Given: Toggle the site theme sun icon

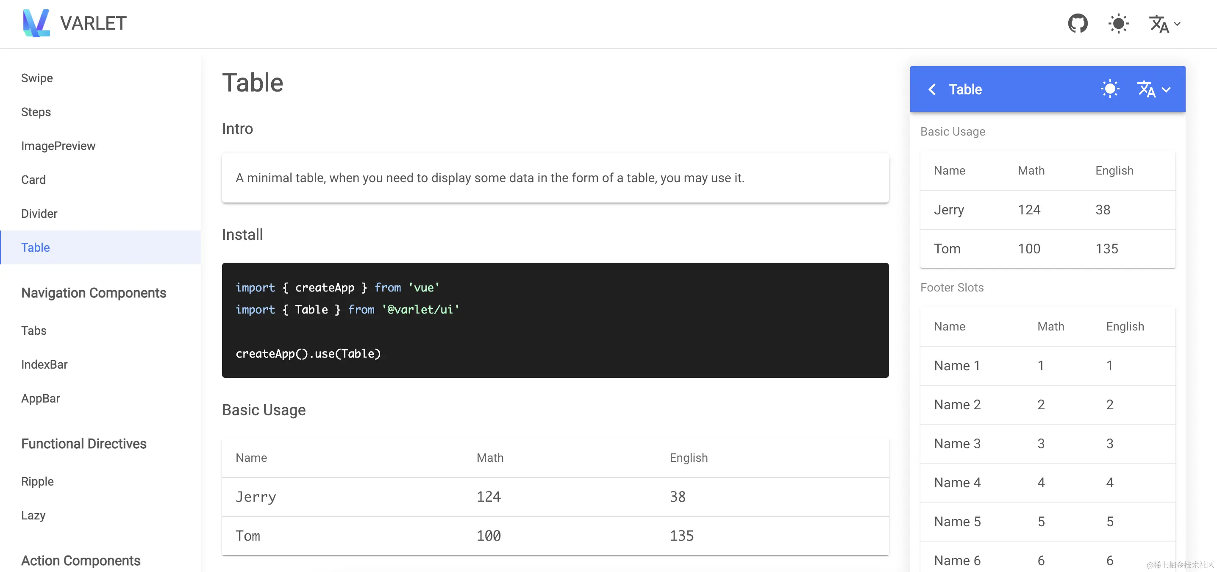Looking at the screenshot, I should 1118,23.
